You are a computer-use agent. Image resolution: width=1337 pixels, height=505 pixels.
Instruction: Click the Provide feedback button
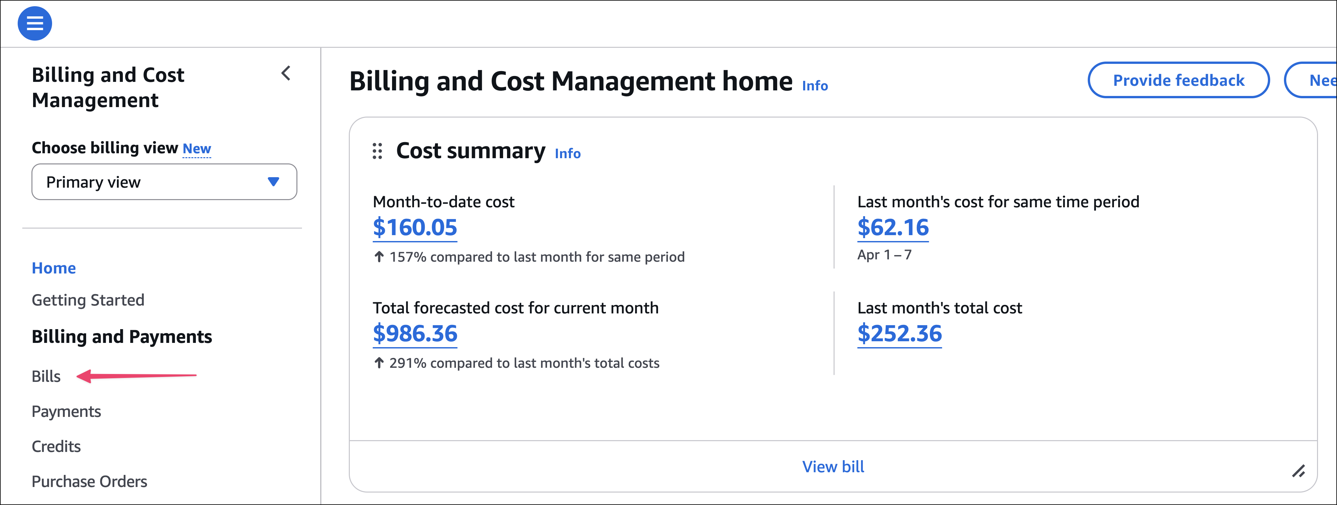pos(1178,80)
